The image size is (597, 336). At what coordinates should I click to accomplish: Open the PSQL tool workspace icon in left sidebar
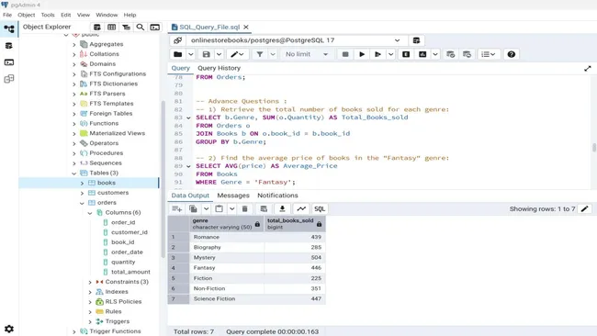click(9, 62)
